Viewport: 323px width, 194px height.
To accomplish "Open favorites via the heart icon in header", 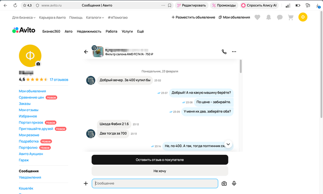I will [x=257, y=17].
